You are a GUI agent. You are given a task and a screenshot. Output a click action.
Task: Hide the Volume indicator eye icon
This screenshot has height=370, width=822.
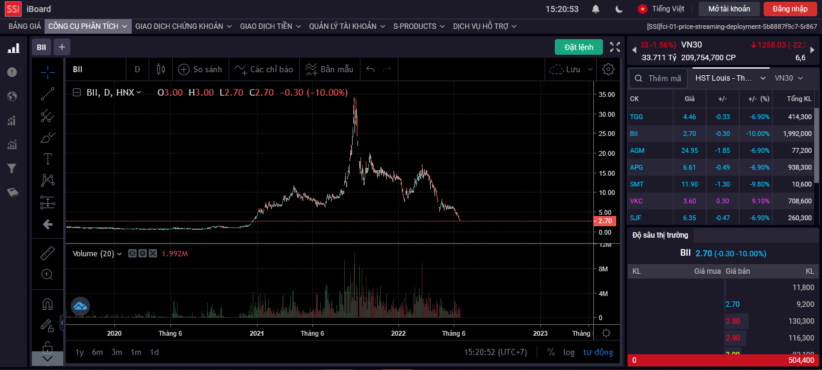(132, 254)
